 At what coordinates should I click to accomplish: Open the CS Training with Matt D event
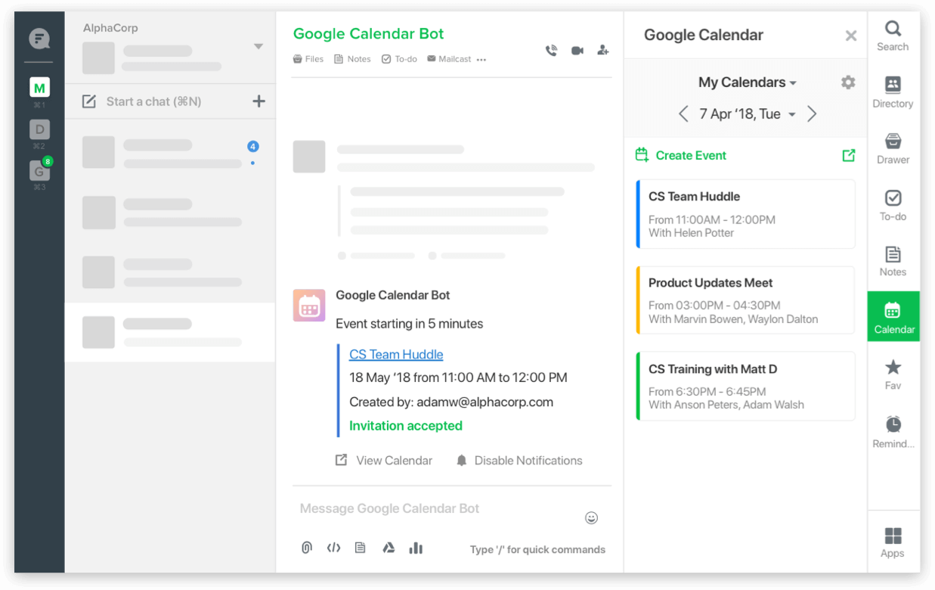pyautogui.click(x=746, y=386)
